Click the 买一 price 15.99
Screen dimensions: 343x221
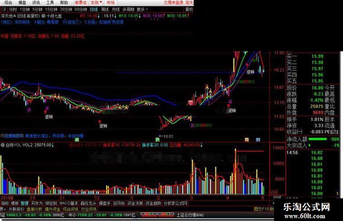tap(317, 56)
